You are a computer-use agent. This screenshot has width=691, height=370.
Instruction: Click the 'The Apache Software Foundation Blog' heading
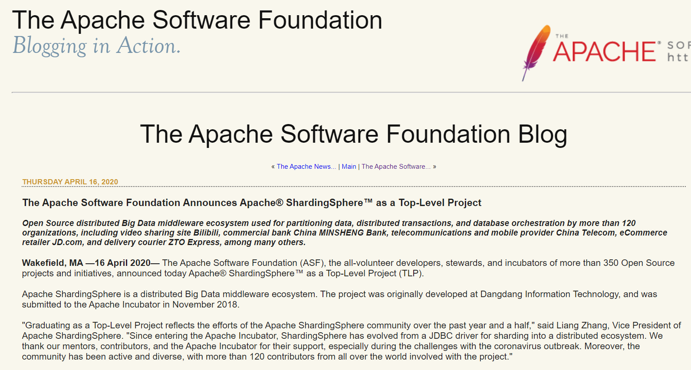coord(354,134)
